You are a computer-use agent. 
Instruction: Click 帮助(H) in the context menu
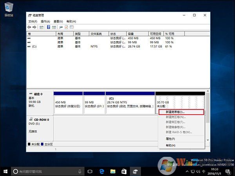point(170,145)
